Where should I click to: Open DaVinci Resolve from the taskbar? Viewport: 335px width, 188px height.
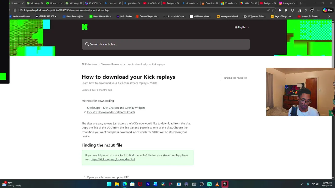click(x=163, y=184)
